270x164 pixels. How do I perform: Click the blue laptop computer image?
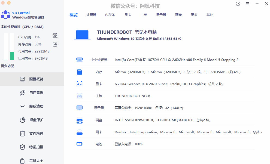tap(82, 35)
